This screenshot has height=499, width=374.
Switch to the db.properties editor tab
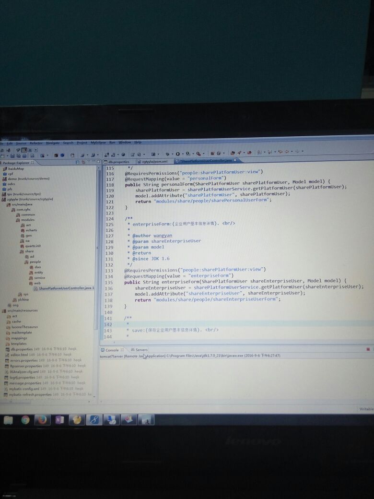pos(118,162)
